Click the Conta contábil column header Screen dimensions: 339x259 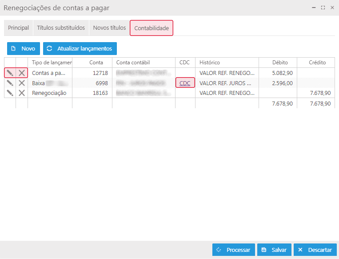(144, 63)
